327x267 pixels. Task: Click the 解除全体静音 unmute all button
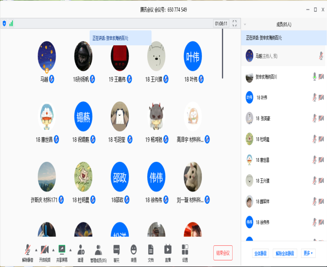click(x=285, y=253)
